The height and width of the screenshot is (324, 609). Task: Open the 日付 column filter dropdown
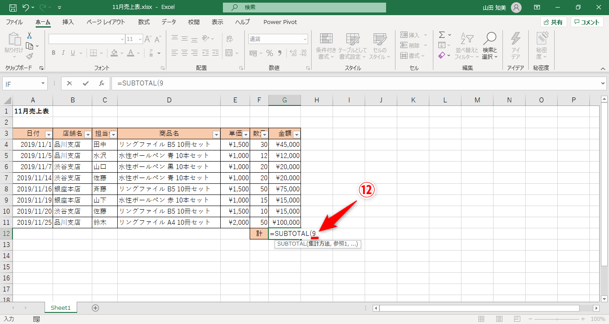(49, 134)
